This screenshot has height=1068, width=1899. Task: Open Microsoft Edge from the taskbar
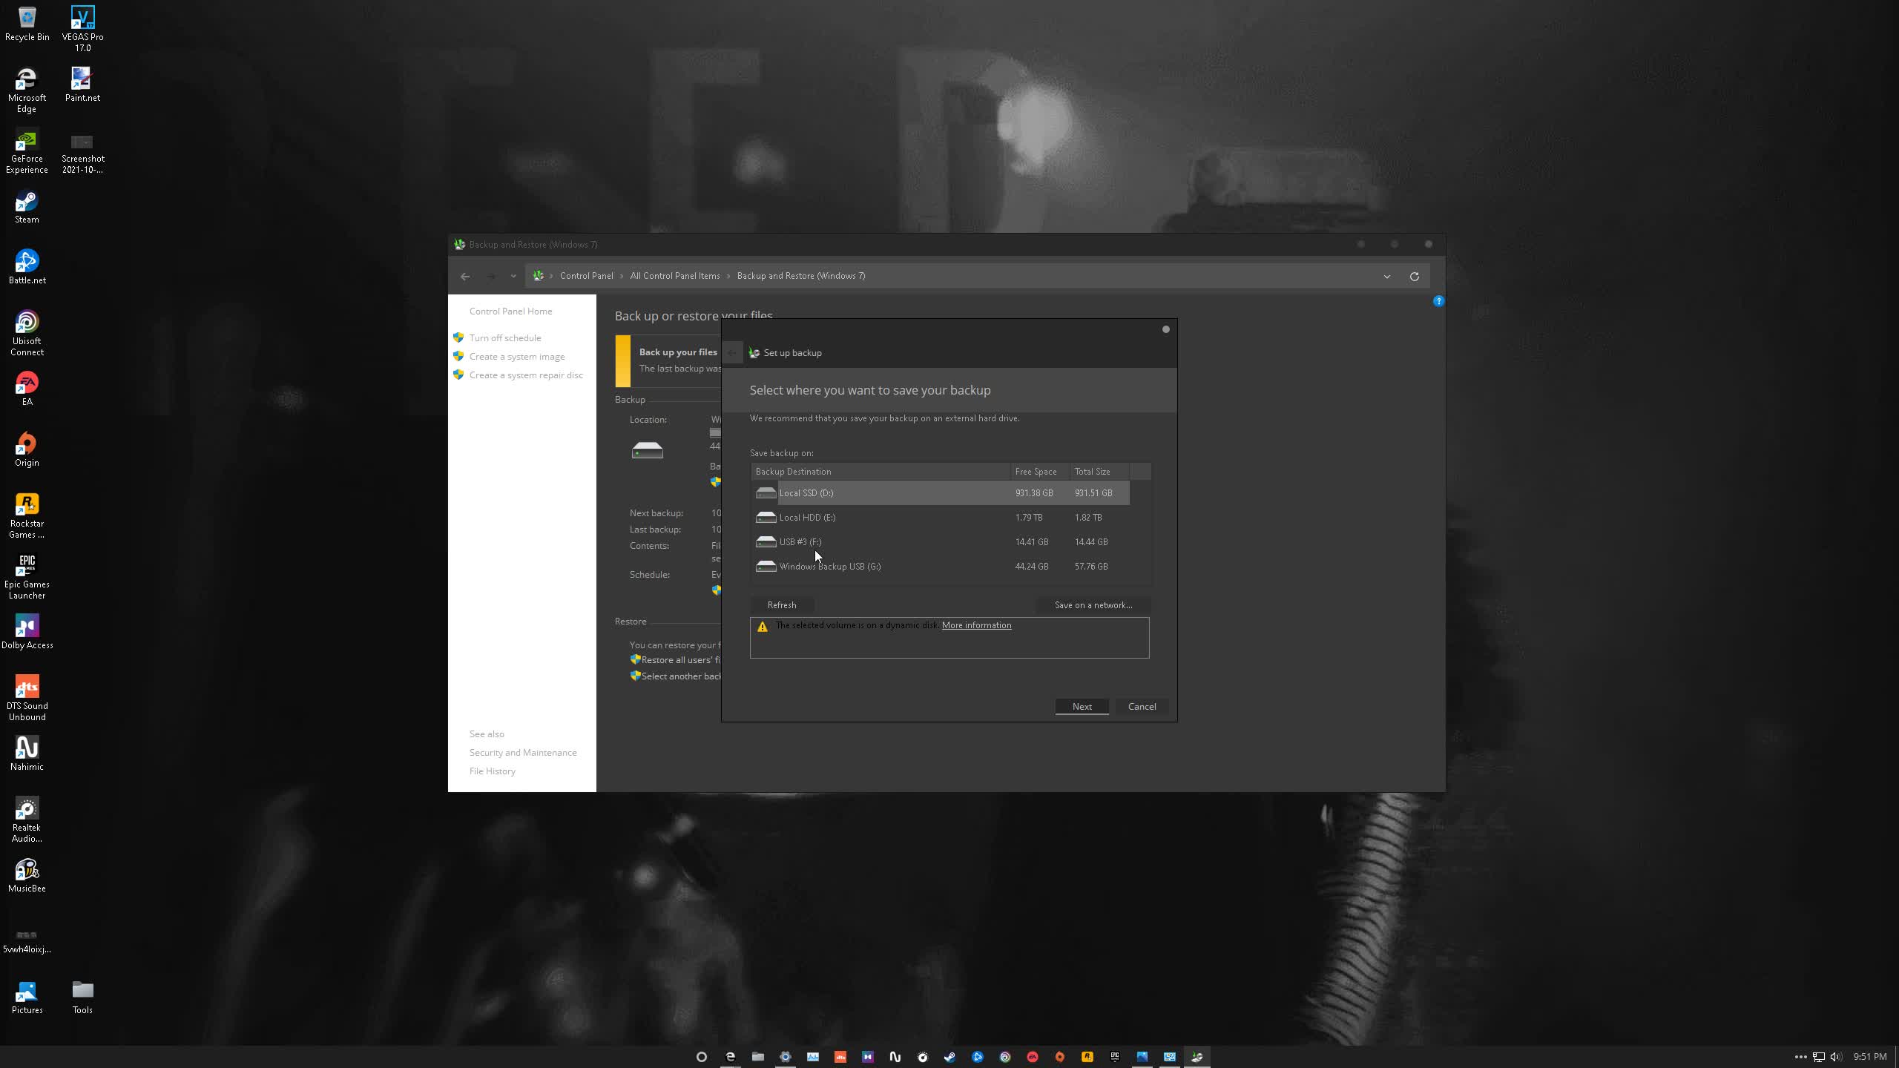coord(729,1056)
